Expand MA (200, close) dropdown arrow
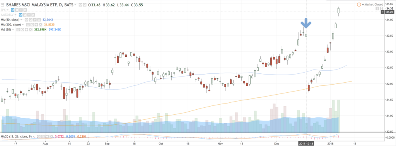Viewport: 396px width, 146px height. pos(23,24)
